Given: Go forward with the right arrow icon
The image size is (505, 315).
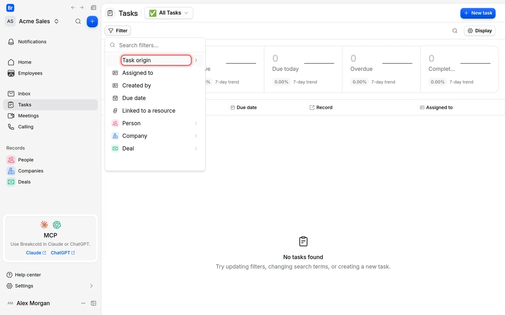Looking at the screenshot, I should coord(82,8).
